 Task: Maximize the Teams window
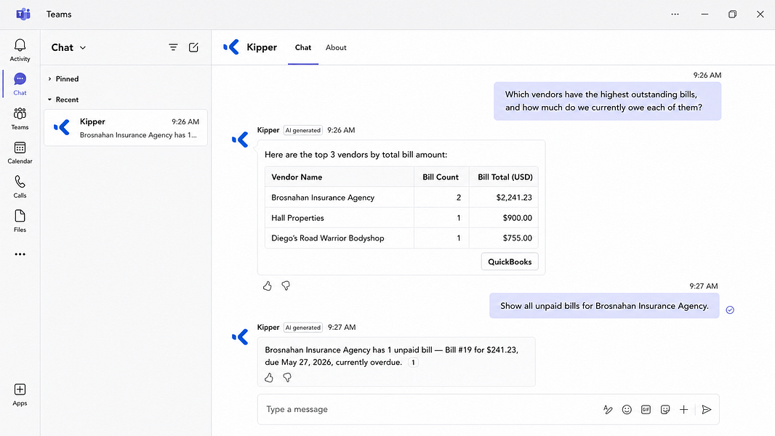(x=733, y=15)
